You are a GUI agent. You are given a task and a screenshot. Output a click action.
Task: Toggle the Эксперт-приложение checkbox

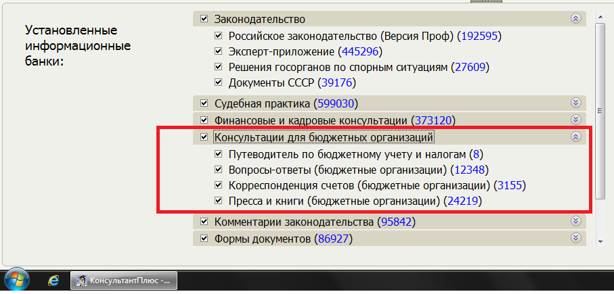point(219,51)
